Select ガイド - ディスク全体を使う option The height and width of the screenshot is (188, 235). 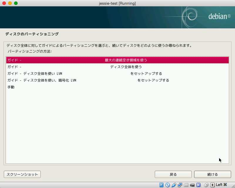pos(117,67)
